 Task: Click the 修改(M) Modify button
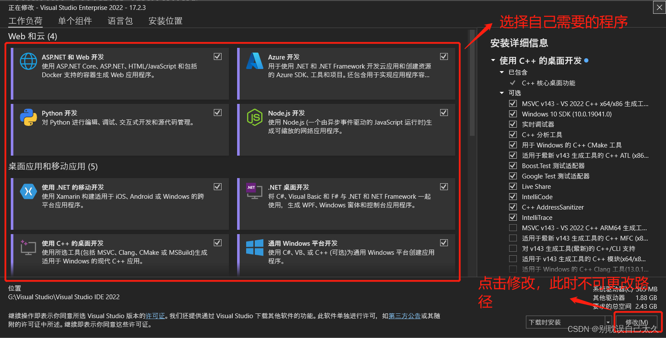coord(637,322)
